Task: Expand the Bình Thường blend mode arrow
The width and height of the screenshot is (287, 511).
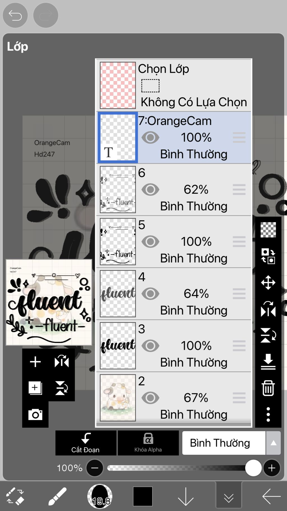Action: (274, 443)
